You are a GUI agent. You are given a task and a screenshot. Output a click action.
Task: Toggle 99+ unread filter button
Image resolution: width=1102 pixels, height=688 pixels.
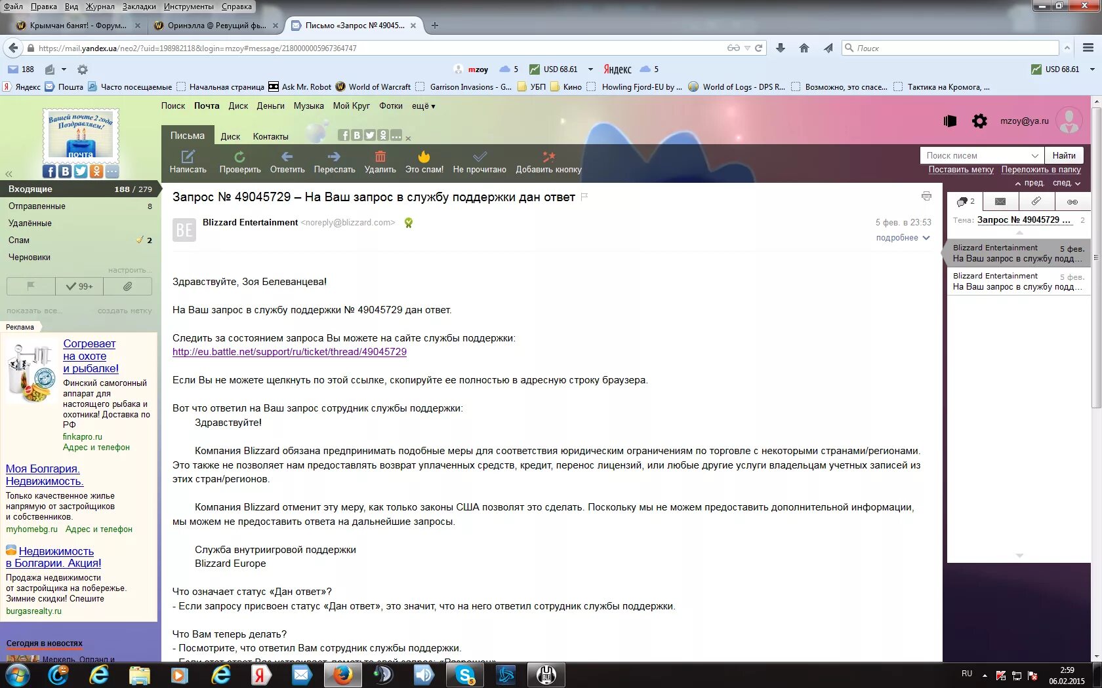79,286
